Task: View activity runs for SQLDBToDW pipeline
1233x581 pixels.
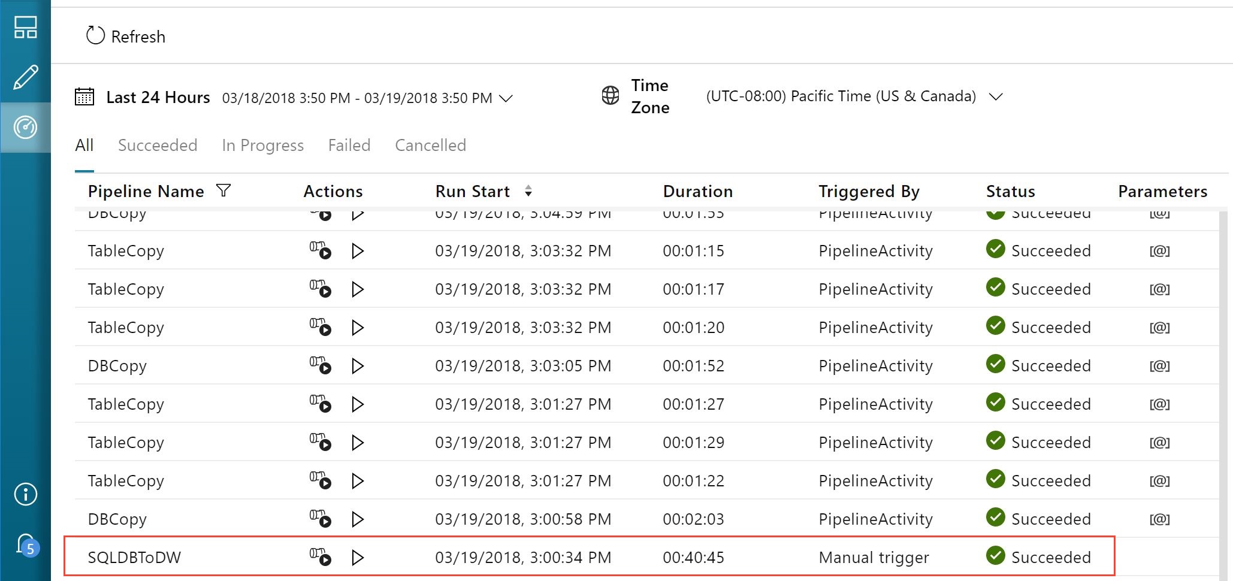Action: click(x=320, y=557)
